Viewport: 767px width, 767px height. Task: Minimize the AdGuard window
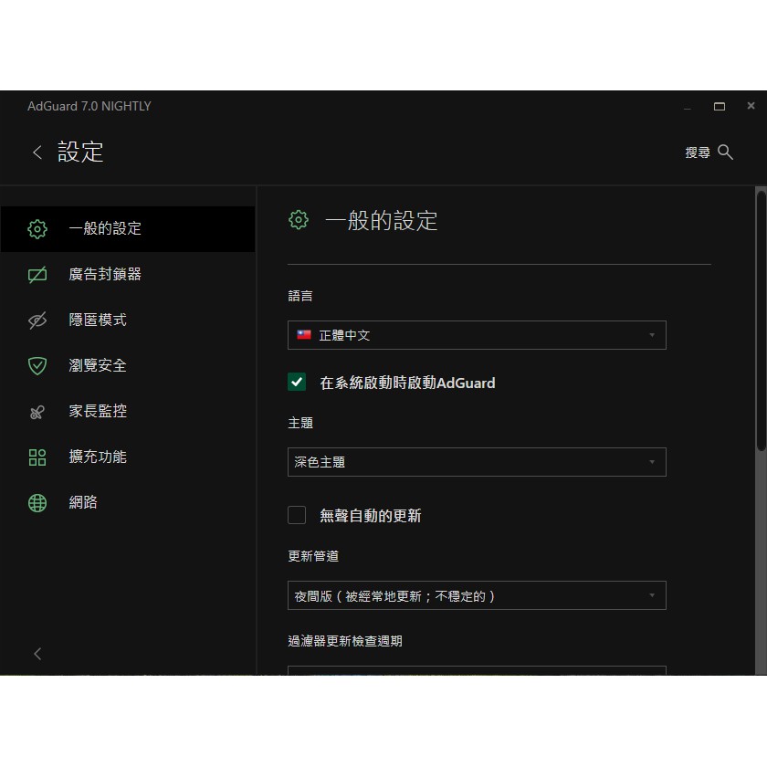(688, 109)
